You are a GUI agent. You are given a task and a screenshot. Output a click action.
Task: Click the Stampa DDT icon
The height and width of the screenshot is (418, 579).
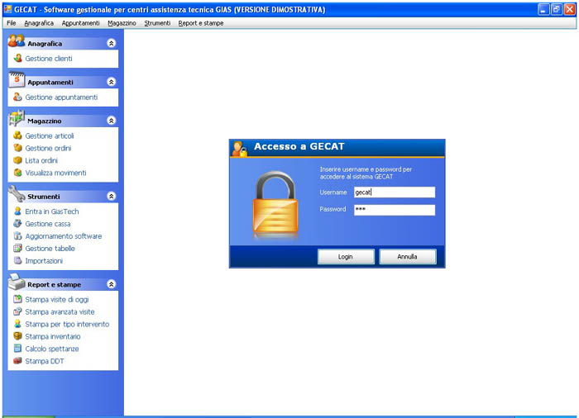tap(17, 360)
